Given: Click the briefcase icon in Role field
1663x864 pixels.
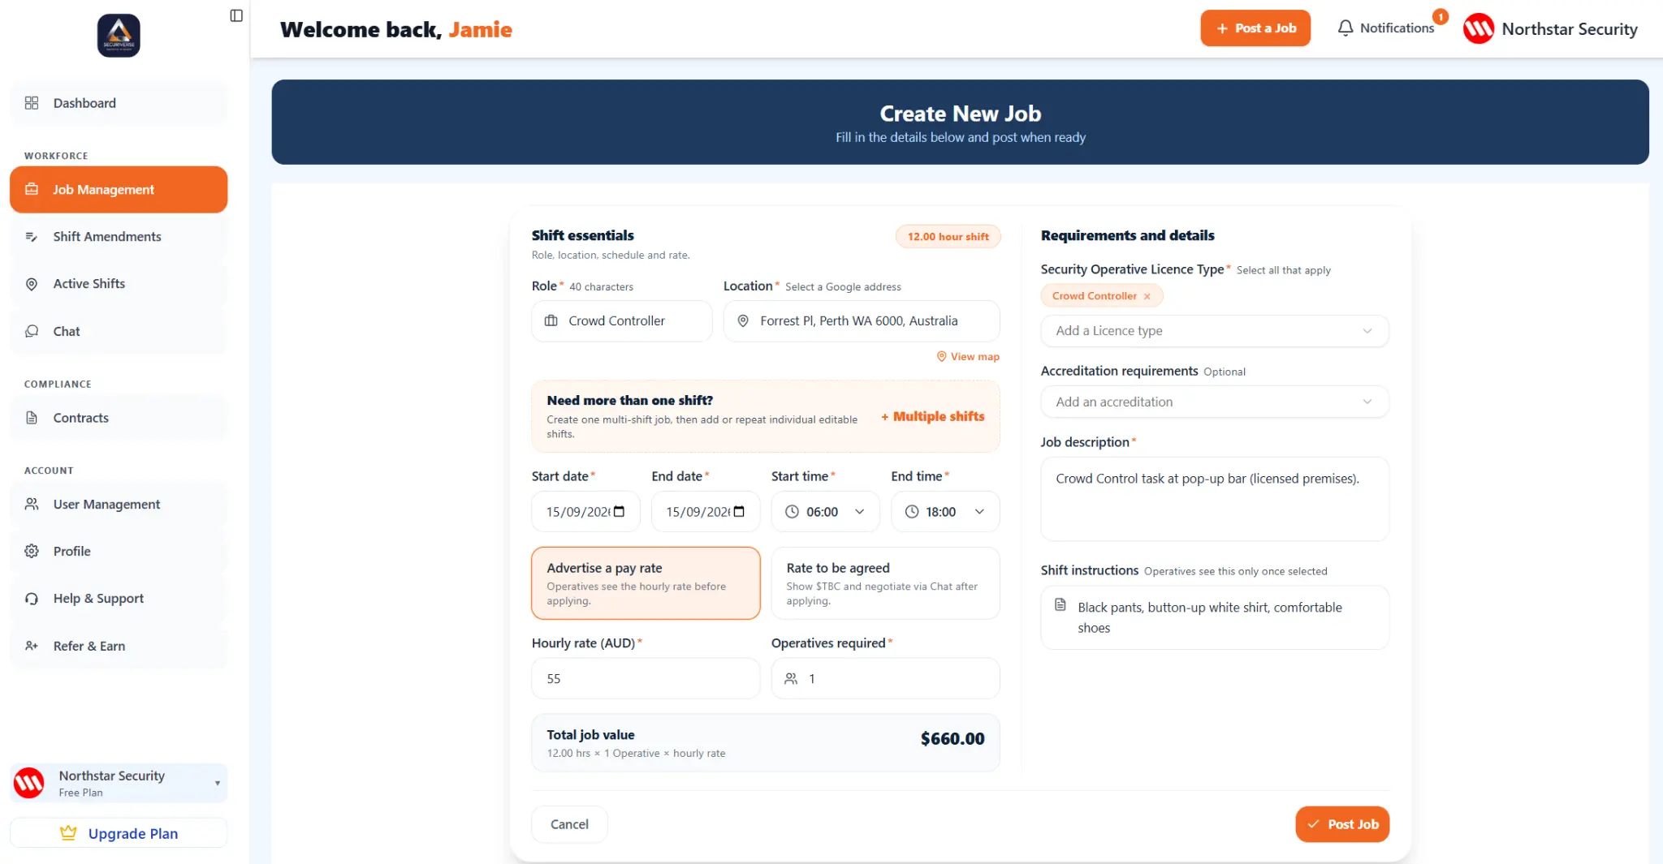Looking at the screenshot, I should [551, 321].
